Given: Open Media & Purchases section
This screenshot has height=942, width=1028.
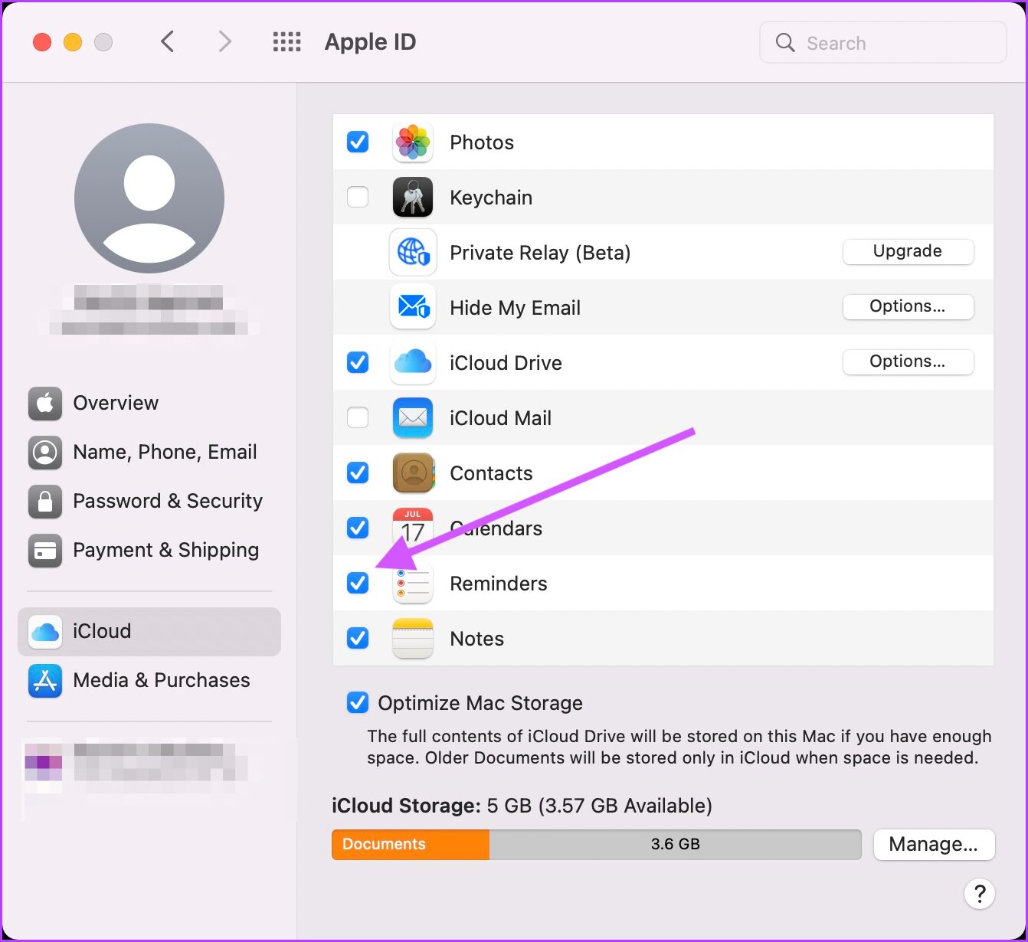Looking at the screenshot, I should (x=149, y=680).
